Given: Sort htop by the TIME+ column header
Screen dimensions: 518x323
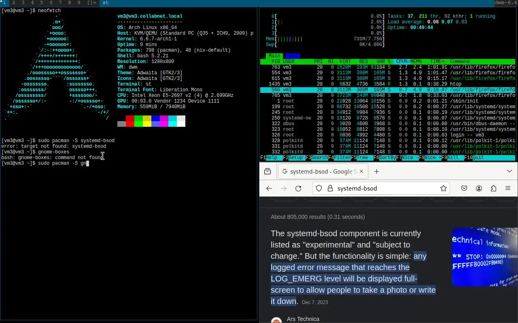Looking at the screenshot, I should (x=437, y=61).
